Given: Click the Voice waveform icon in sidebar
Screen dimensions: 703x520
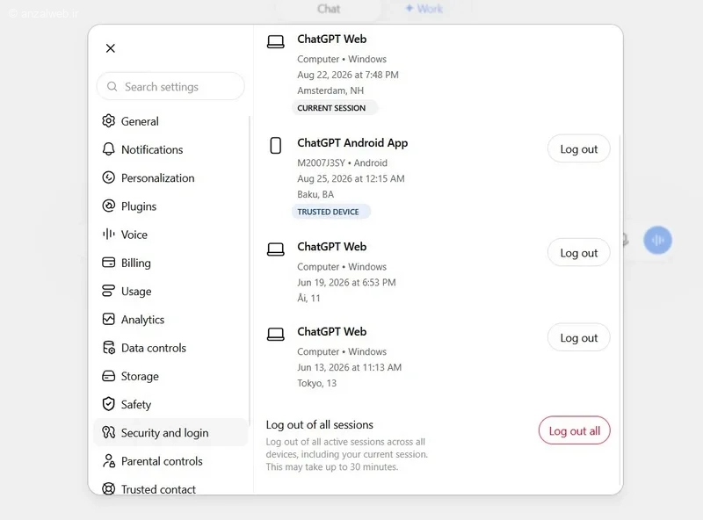Looking at the screenshot, I should click(108, 234).
